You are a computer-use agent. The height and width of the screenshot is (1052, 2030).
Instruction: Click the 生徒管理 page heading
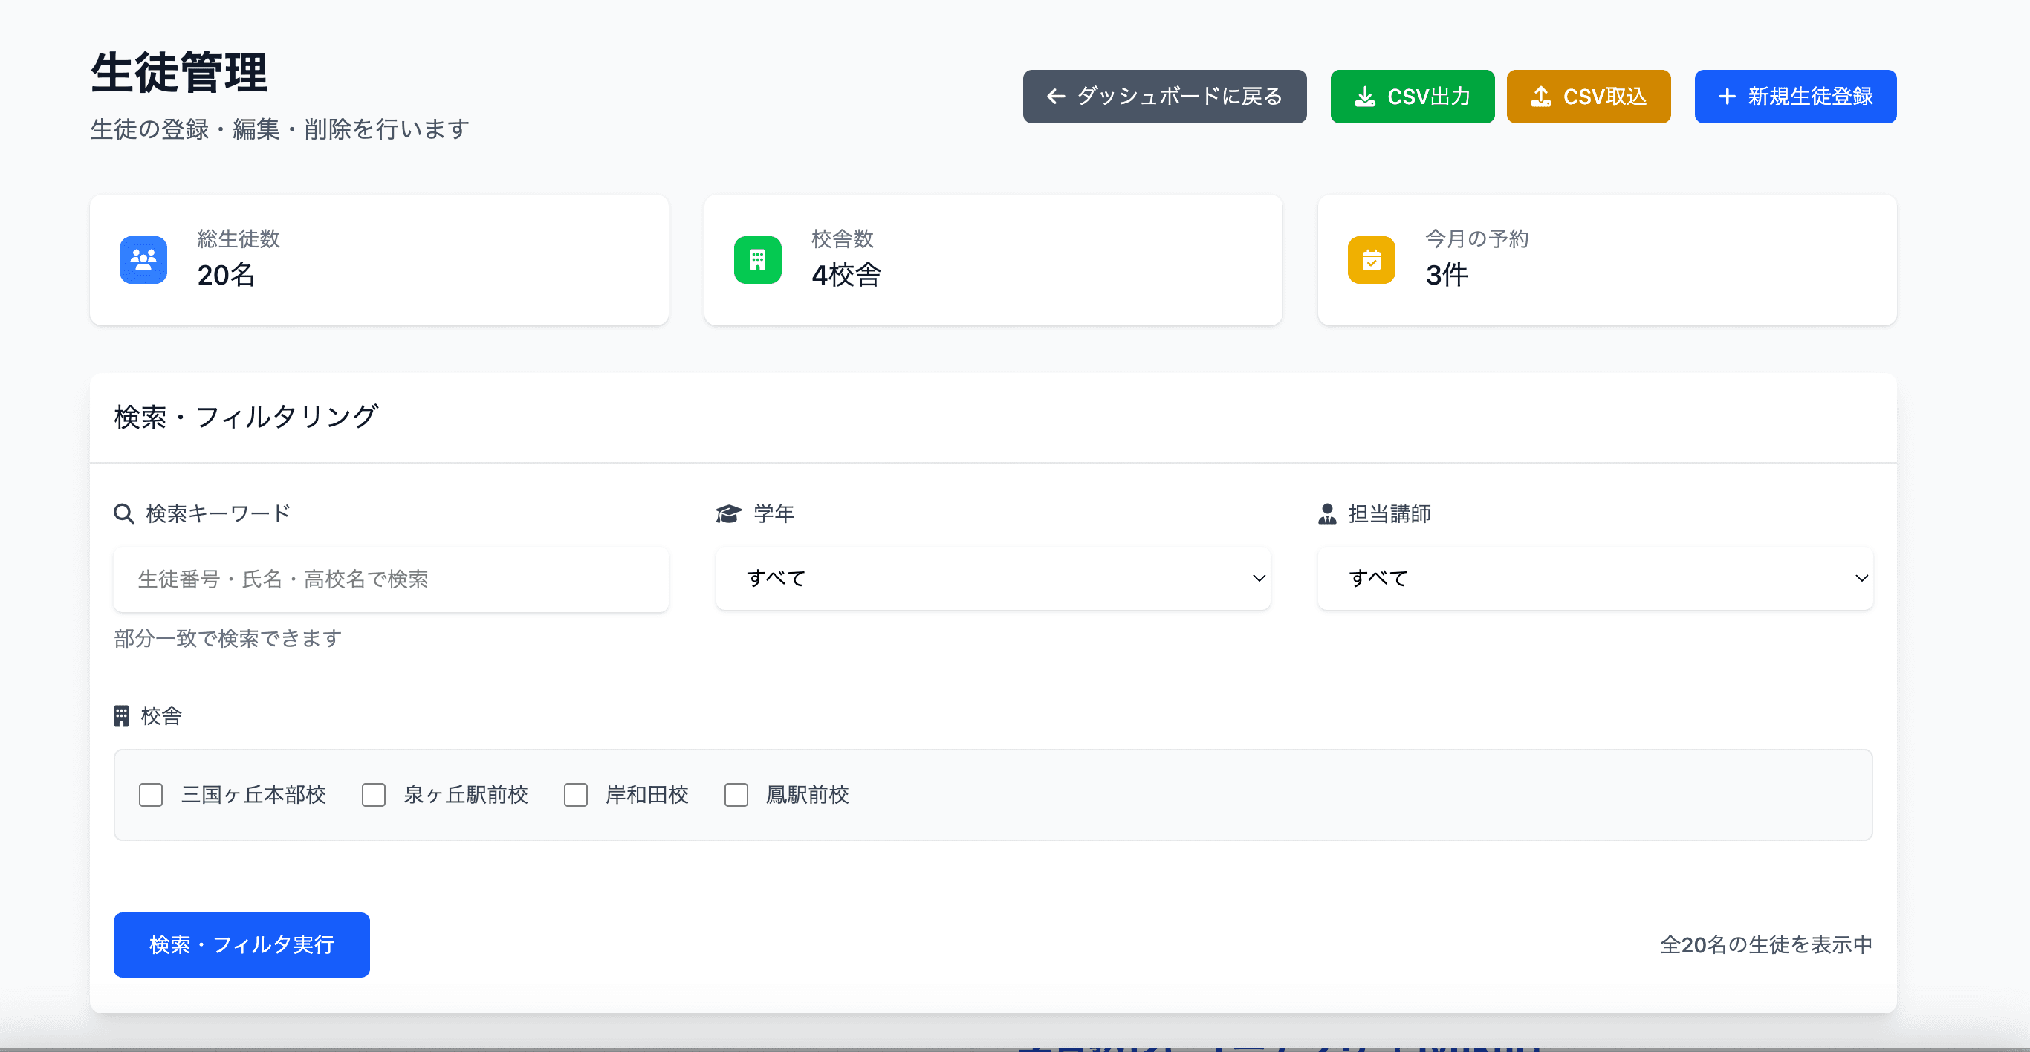click(179, 73)
